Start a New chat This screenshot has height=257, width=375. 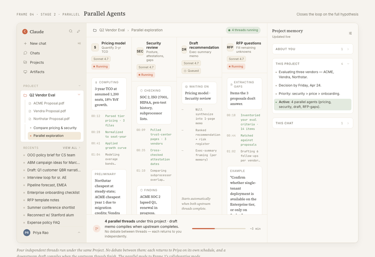click(x=37, y=43)
